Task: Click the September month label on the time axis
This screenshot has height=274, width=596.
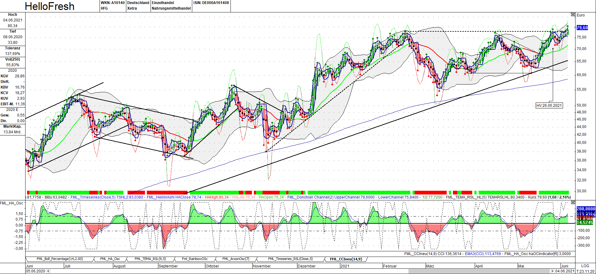Action: point(168,266)
